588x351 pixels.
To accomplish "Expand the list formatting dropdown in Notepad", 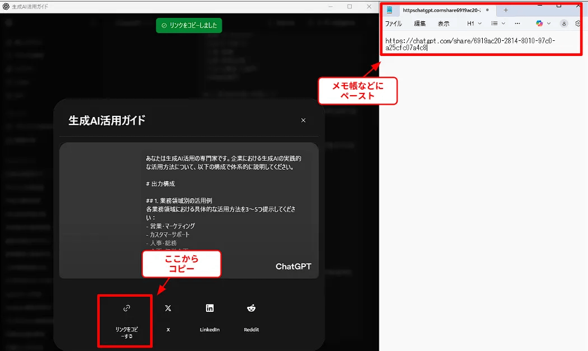I will pos(498,24).
